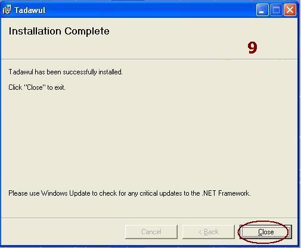Click the dark red number 9
Image resolution: width=301 pixels, height=248 pixels.
252,48
